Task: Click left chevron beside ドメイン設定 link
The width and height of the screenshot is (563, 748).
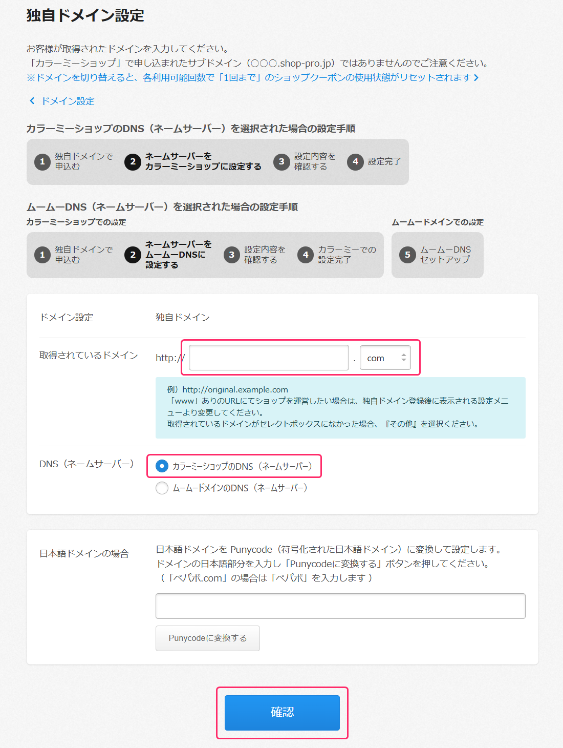Action: pyautogui.click(x=32, y=101)
